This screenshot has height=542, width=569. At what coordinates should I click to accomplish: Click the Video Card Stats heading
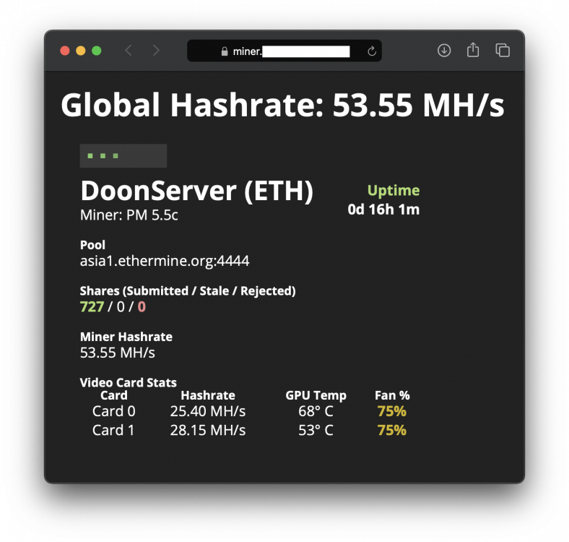pos(128,382)
